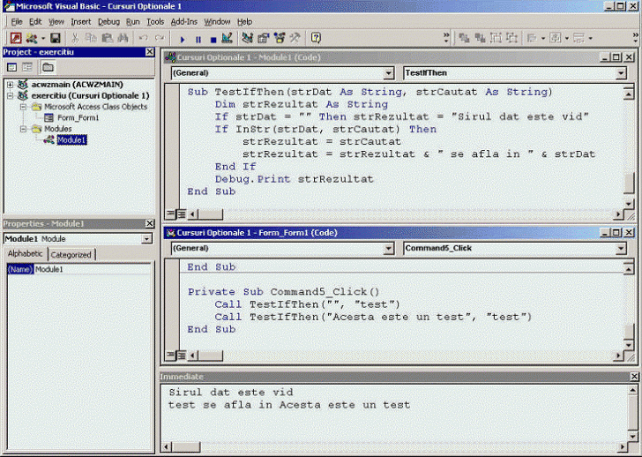The height and width of the screenshot is (457, 642).
Task: Collapse the Modules folder node
Action: (23, 129)
